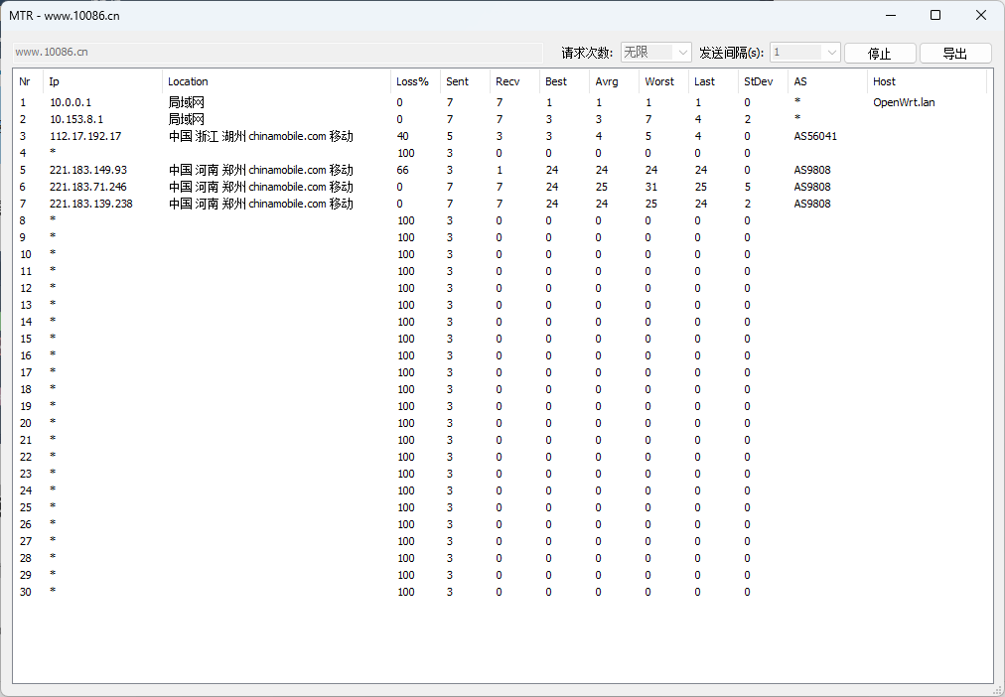Viewport: 1005px width, 697px height.
Task: Click the AS56041 cell
Action: [815, 136]
